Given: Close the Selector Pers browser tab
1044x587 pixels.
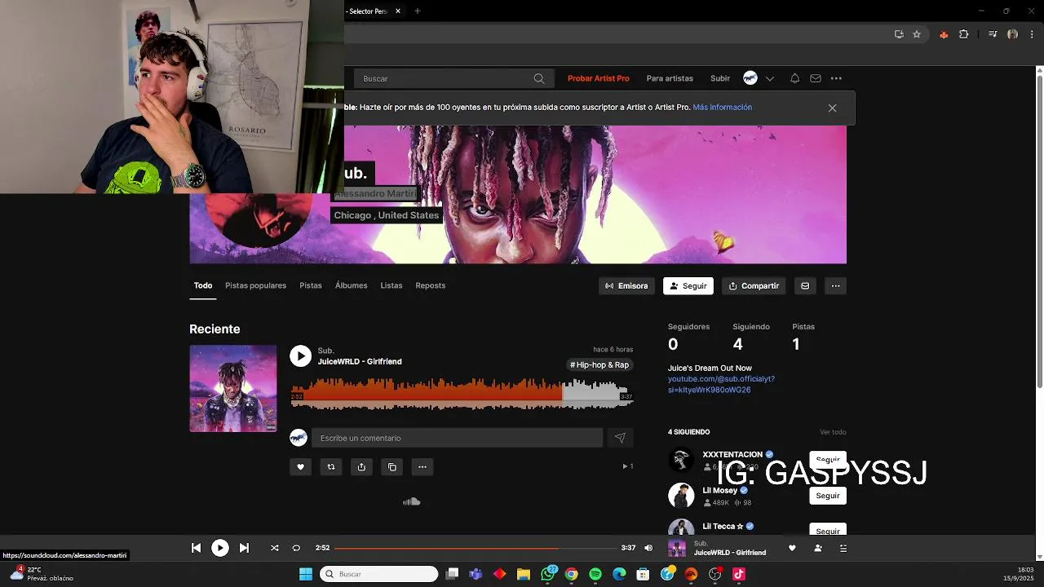Looking at the screenshot, I should (x=398, y=11).
